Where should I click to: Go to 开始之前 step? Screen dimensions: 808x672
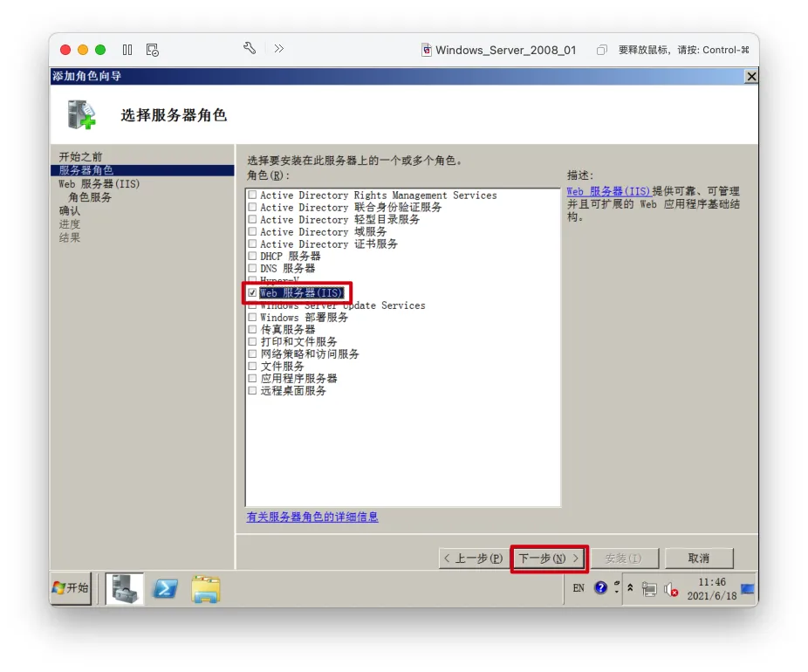coord(80,157)
